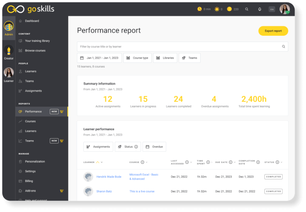The width and height of the screenshot is (306, 212).
Task: Go to Dashboard in sidebar
Action: tap(32, 21)
